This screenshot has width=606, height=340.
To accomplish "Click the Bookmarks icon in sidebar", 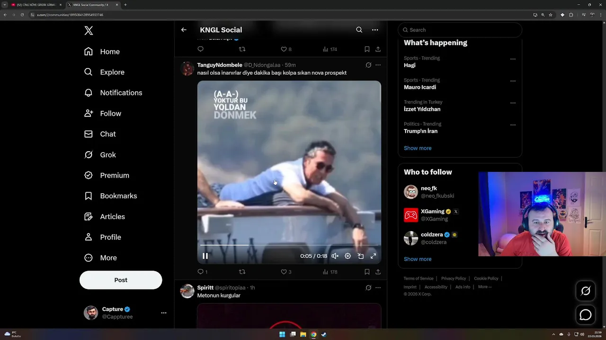I will pos(89,196).
